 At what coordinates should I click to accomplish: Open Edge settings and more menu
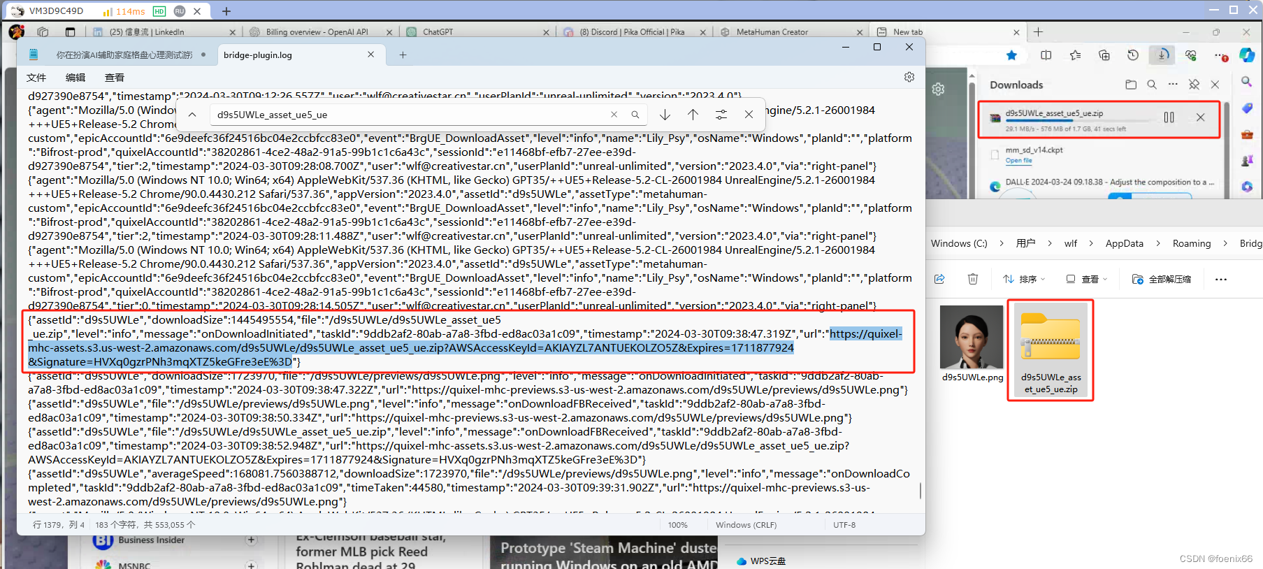(1220, 55)
